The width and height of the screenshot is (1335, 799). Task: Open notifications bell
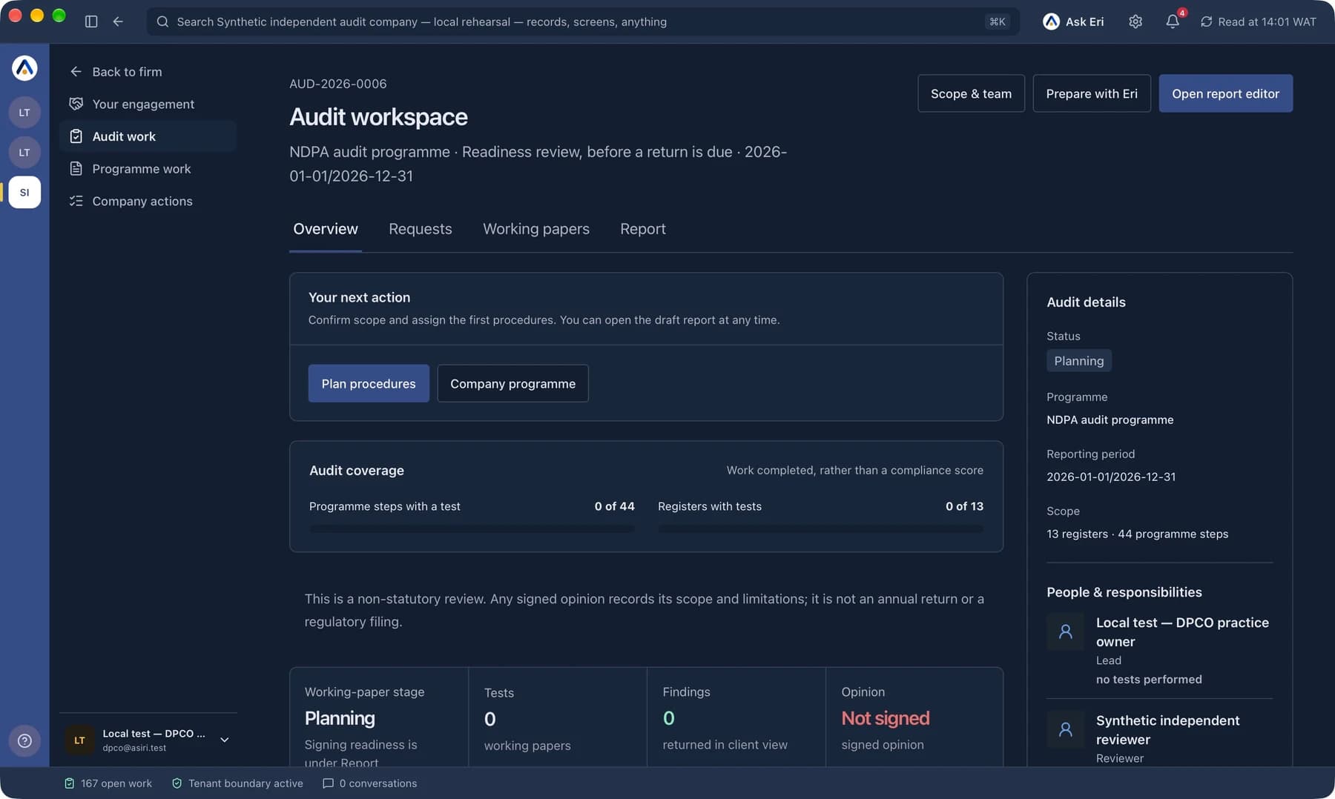point(1173,21)
